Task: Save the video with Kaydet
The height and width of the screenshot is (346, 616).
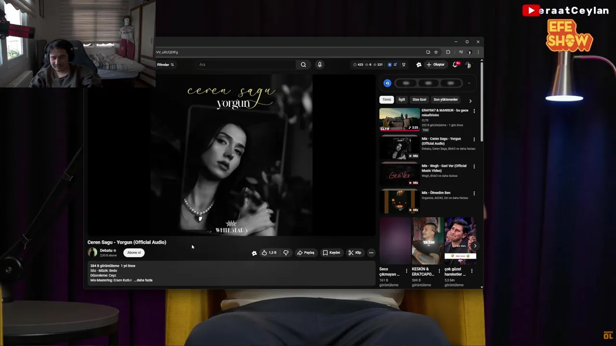Action: (x=332, y=253)
